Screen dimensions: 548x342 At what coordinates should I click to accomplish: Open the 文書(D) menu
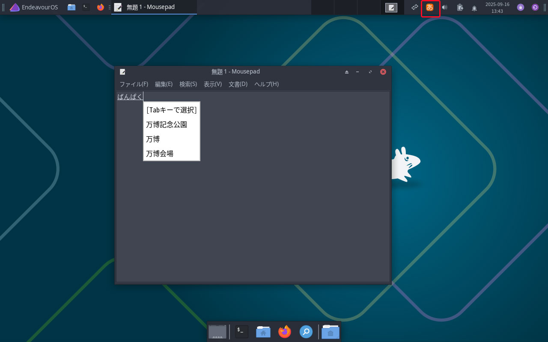[x=238, y=84]
